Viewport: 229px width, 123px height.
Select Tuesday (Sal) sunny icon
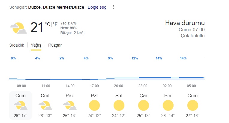pyautogui.click(x=119, y=105)
